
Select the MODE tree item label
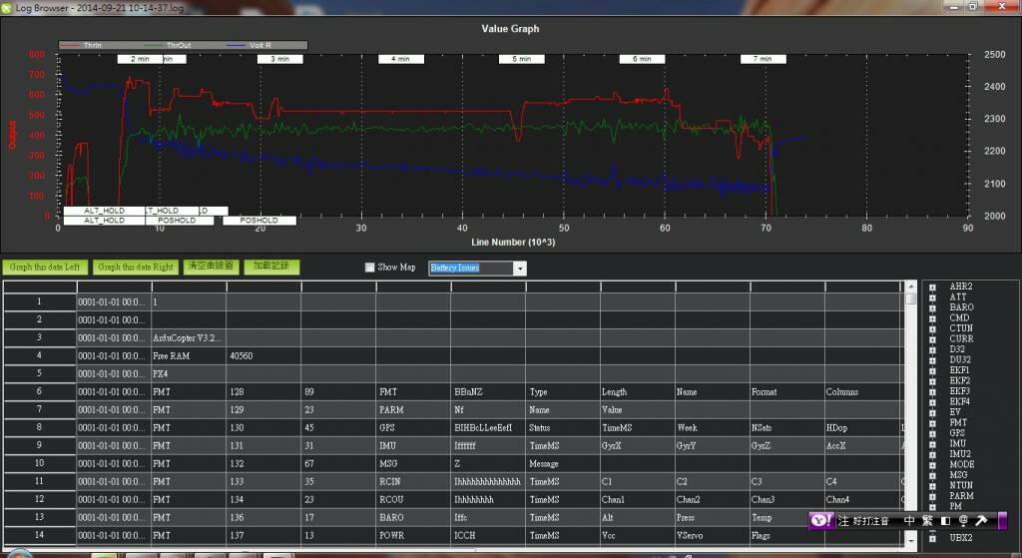click(962, 464)
